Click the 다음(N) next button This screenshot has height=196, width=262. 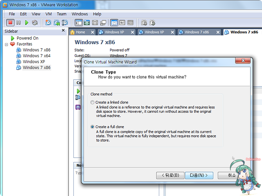pyautogui.click(x=199, y=175)
